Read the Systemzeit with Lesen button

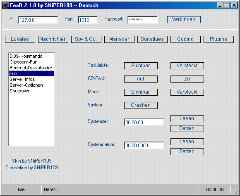point(187,118)
